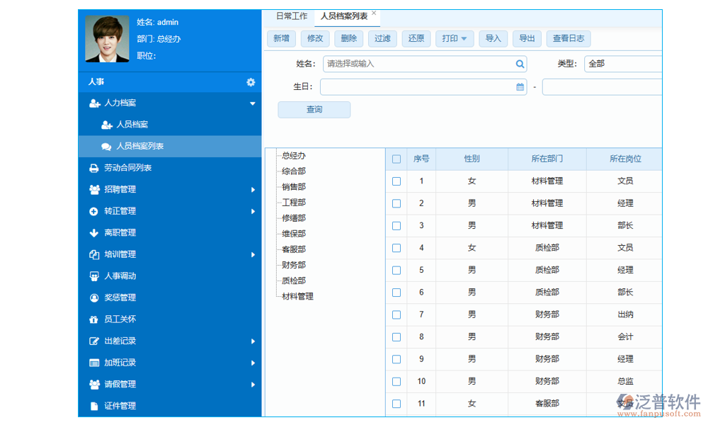Click the 查询 search button

pos(314,109)
